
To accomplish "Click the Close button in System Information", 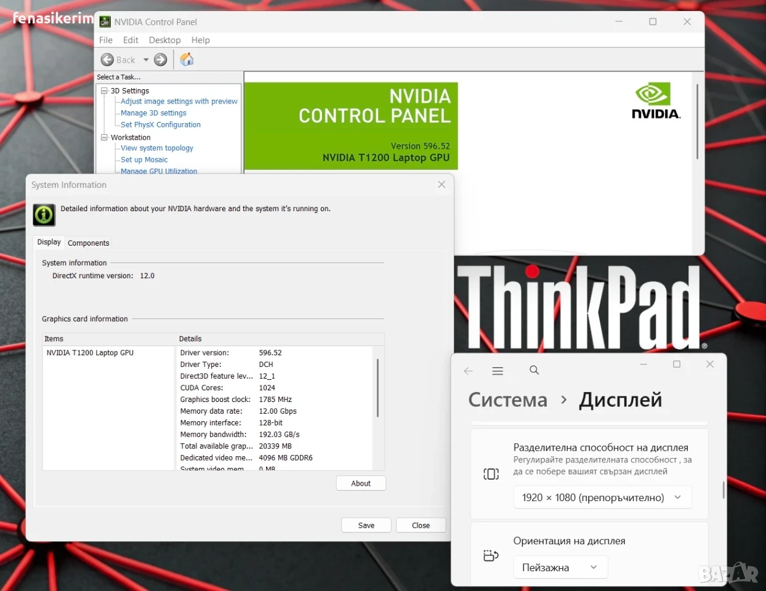I will tap(421, 525).
